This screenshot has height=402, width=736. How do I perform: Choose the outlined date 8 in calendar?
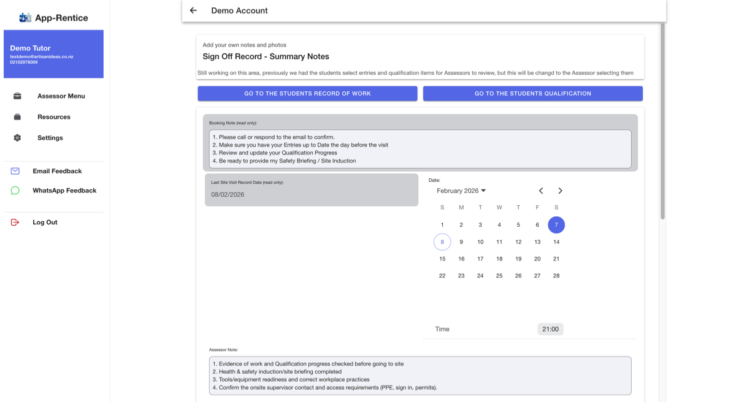(442, 242)
